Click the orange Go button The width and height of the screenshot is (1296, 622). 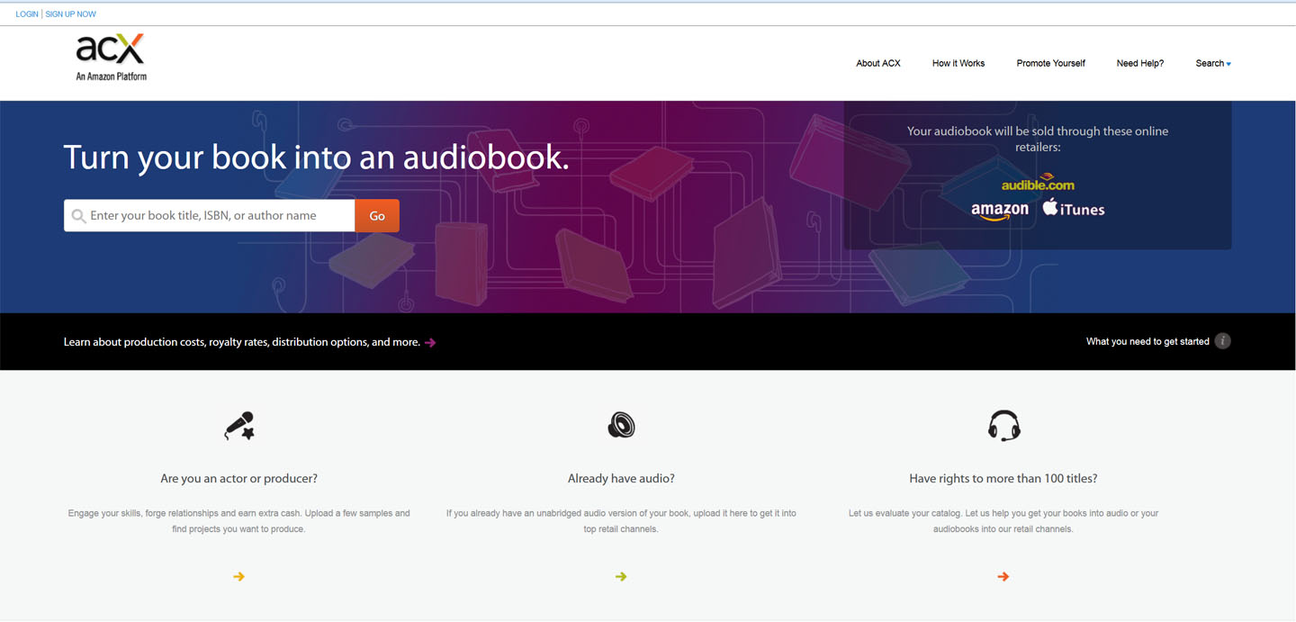(377, 216)
